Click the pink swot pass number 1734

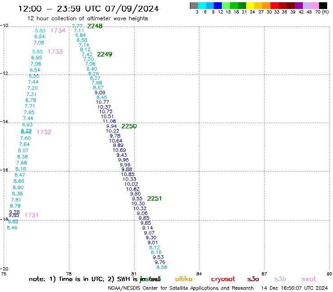pos(58,31)
